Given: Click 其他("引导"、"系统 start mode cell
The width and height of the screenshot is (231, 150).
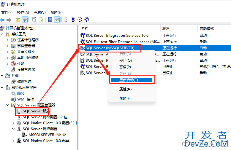Looking at the screenshot, I should [x=215, y=67].
